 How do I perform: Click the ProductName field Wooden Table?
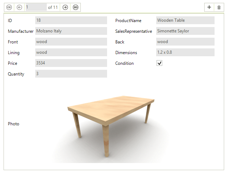185,20
